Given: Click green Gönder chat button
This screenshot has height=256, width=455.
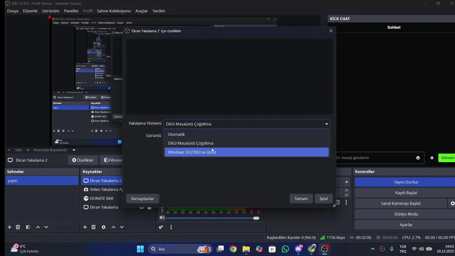Looking at the screenshot, I should pos(447,158).
